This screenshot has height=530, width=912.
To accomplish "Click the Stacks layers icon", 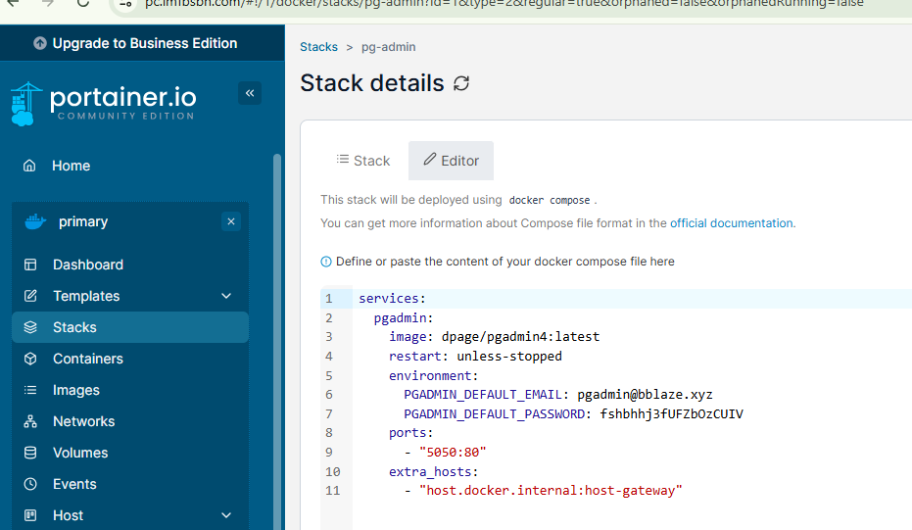I will click(30, 327).
